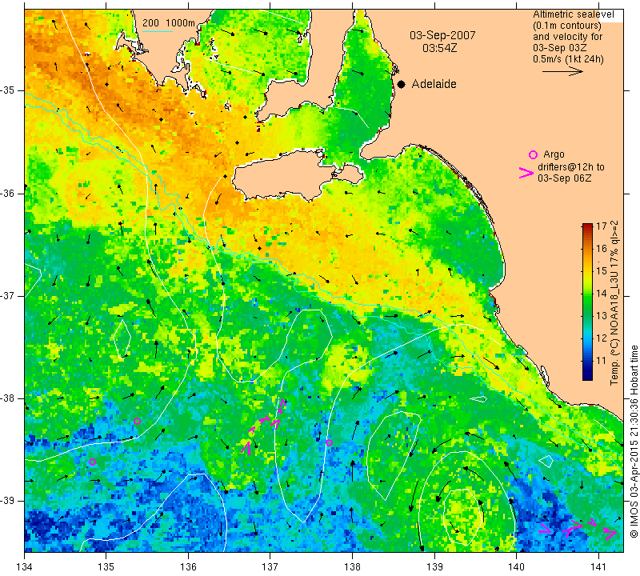The image size is (640, 576).
Task: Click the black Adelaide city dot marker
Action: [402, 84]
